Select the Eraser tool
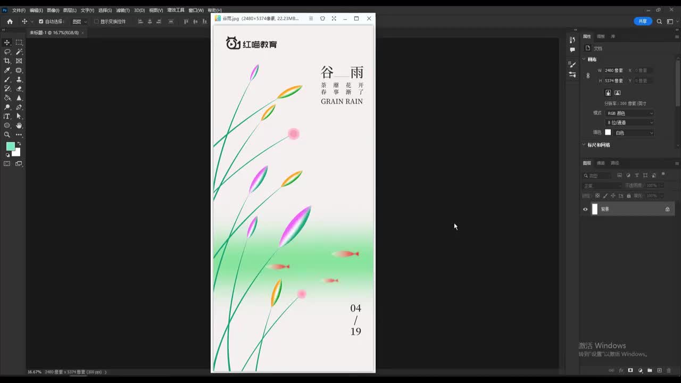The image size is (681, 383). 19,88
